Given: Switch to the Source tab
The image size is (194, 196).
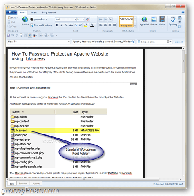Looking at the screenshot, I should [x=36, y=183].
